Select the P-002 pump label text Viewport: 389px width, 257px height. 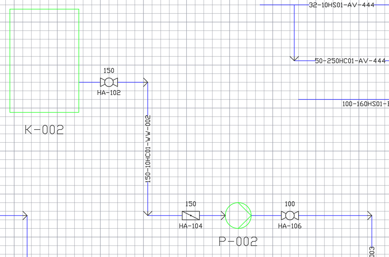coord(238,242)
